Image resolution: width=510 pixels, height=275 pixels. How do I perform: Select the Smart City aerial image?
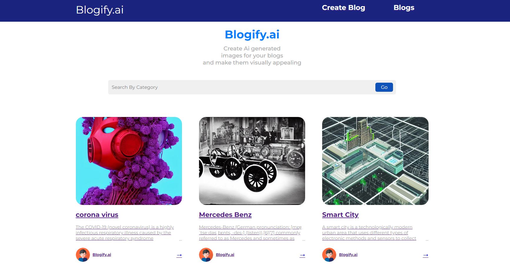click(x=375, y=161)
